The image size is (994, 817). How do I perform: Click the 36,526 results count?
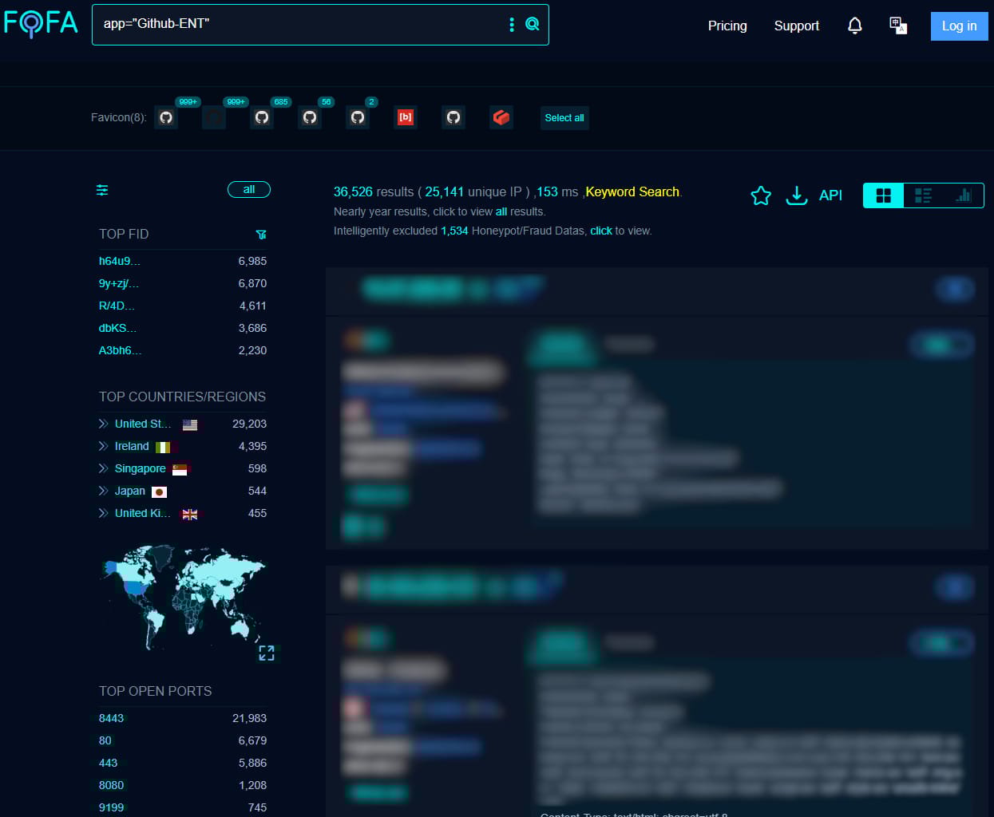coord(353,191)
